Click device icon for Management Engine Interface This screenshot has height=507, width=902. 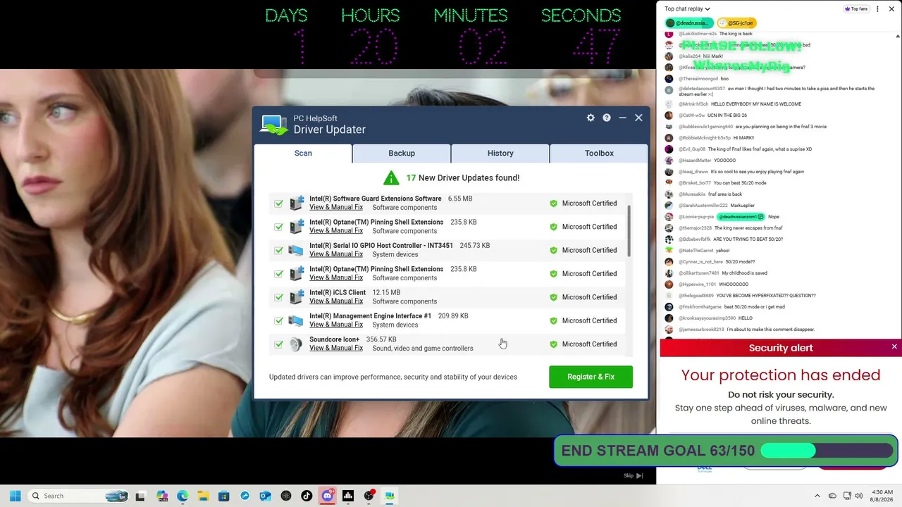[x=297, y=320]
